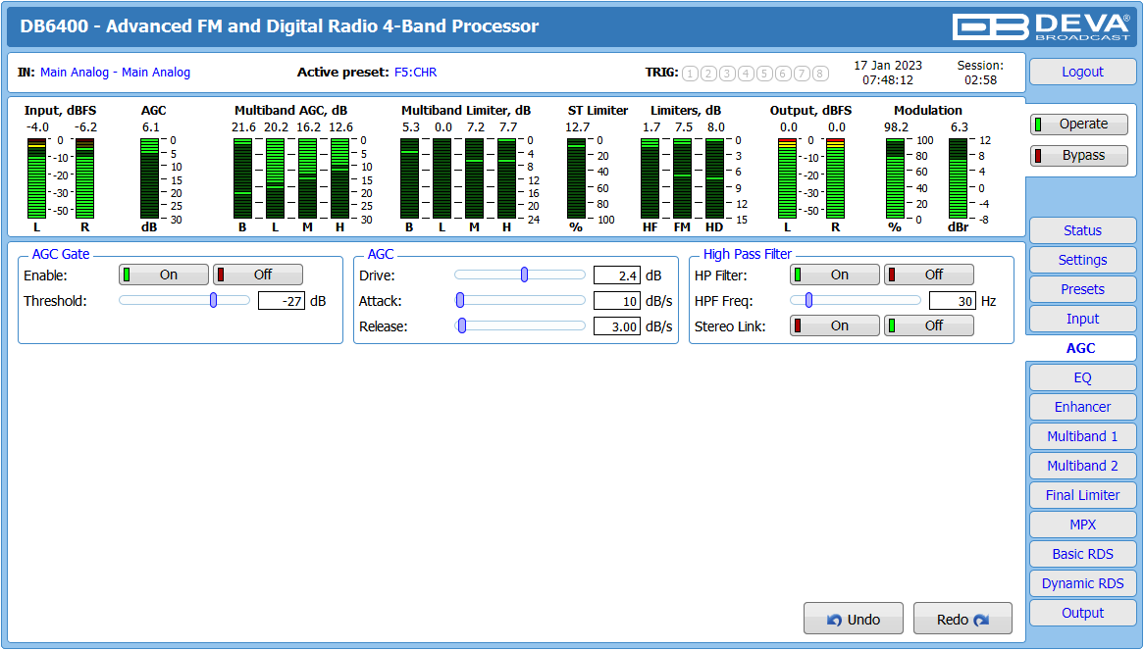Click the Input dBFS left meter
The height and width of the screenshot is (650, 1144).
[36, 178]
